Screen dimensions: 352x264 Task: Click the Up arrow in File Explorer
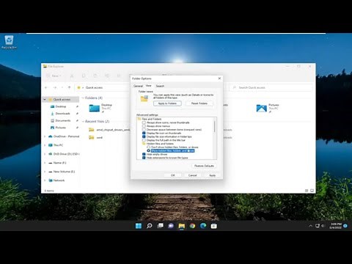point(69,87)
